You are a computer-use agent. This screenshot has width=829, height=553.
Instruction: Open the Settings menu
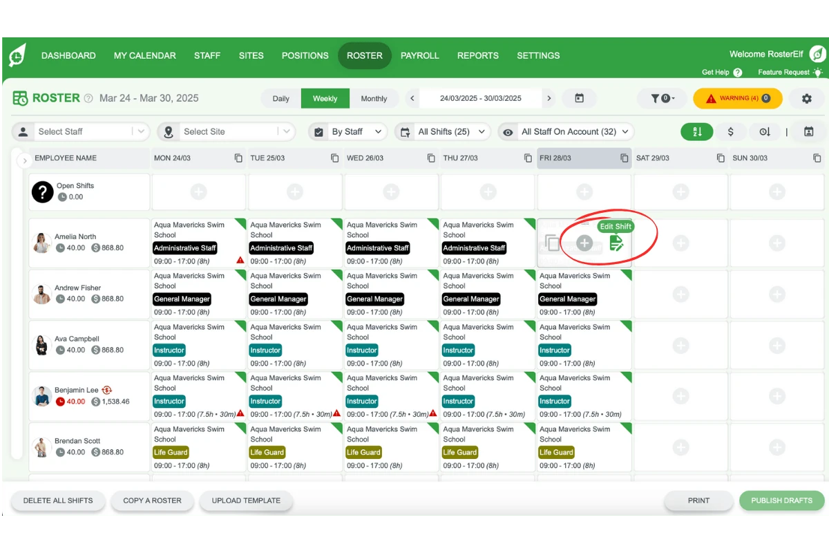click(x=538, y=55)
